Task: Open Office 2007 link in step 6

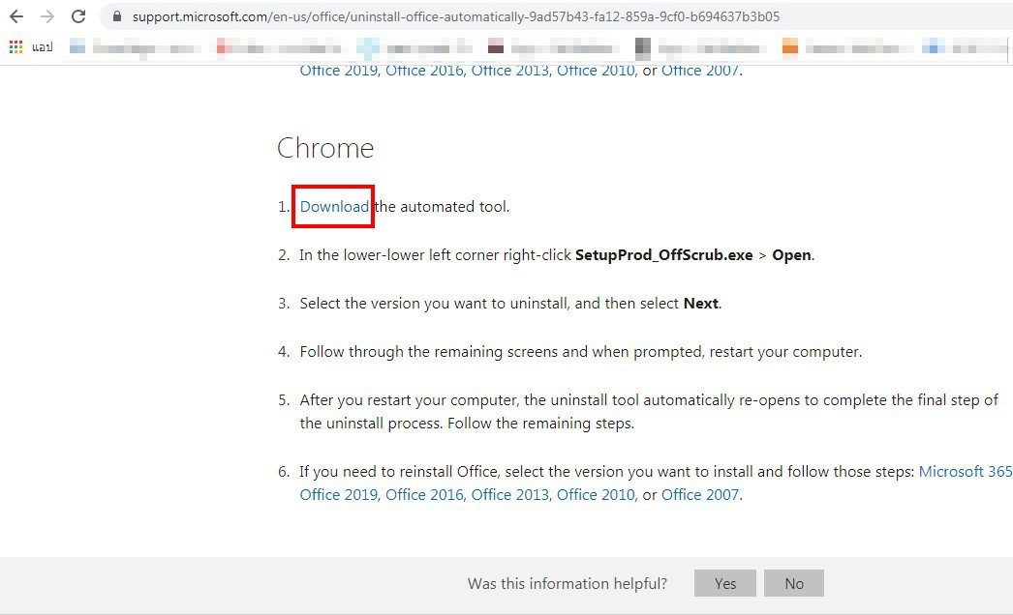Action: [x=700, y=494]
